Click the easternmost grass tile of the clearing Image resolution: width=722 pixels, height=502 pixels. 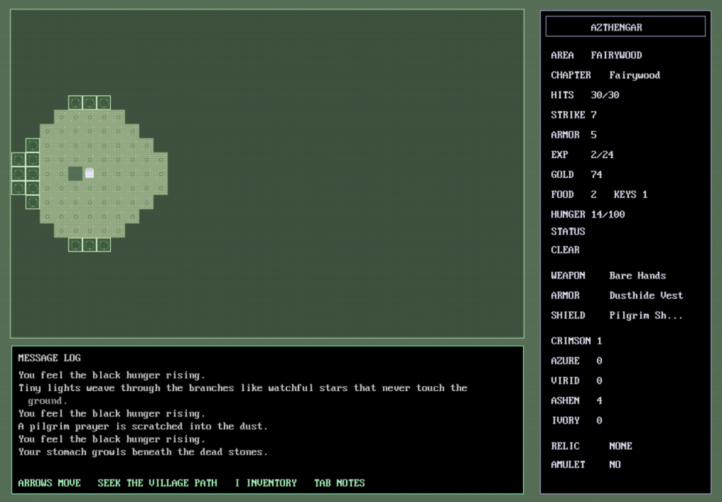[161, 174]
